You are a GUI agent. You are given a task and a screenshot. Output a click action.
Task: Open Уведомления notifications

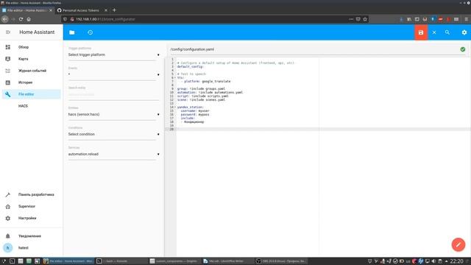[x=31, y=236]
